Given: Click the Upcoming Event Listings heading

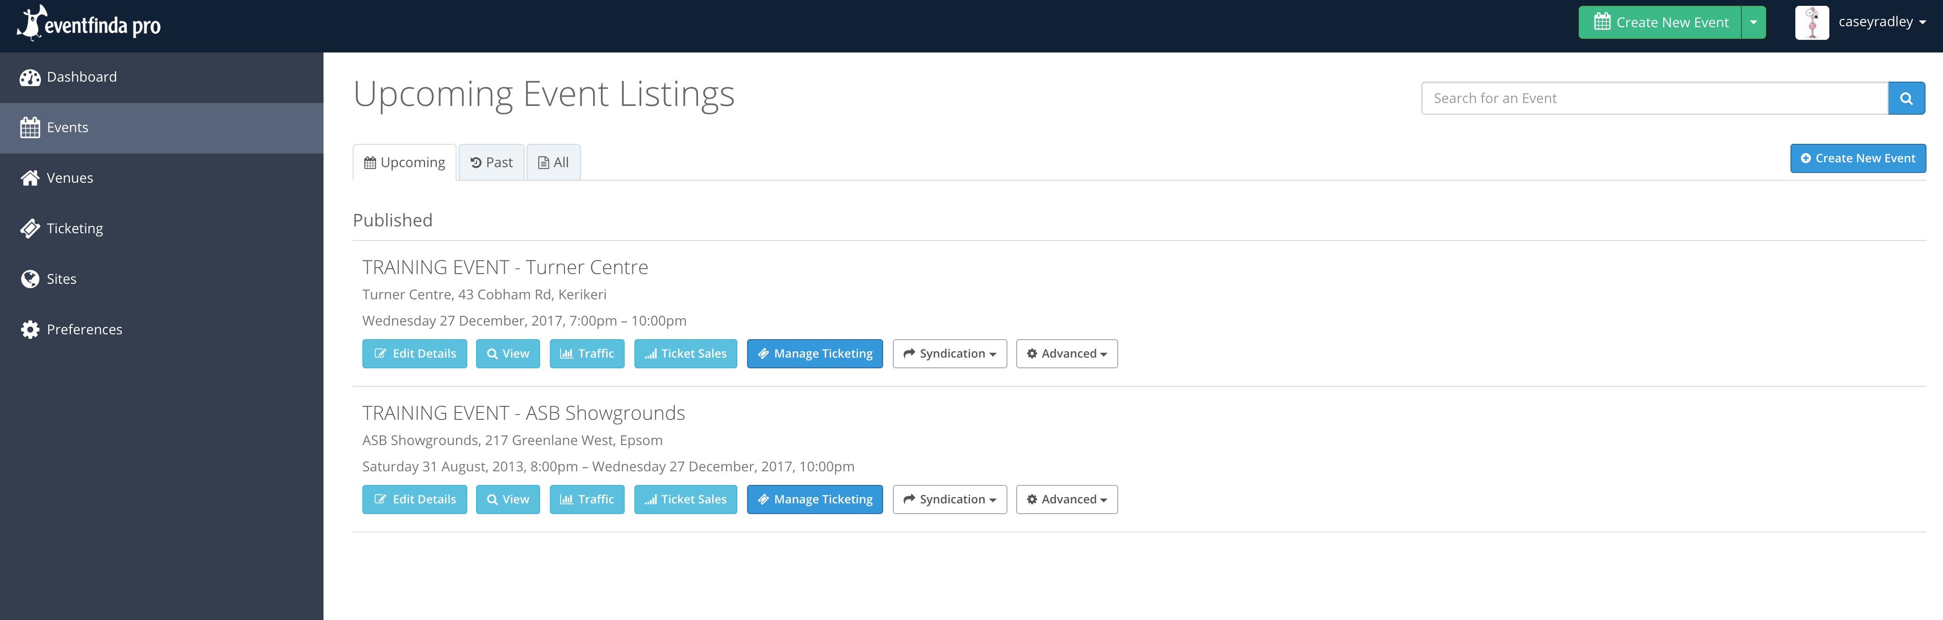Looking at the screenshot, I should (x=543, y=94).
